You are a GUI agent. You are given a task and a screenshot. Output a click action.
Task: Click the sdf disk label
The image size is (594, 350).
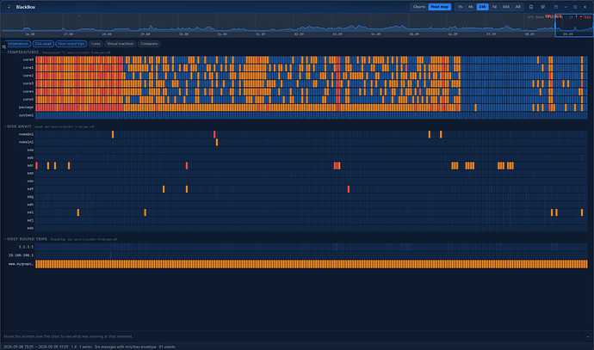click(x=30, y=189)
